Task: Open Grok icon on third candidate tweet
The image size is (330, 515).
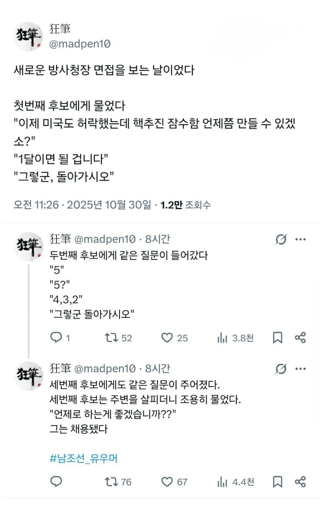Action: pos(280,369)
